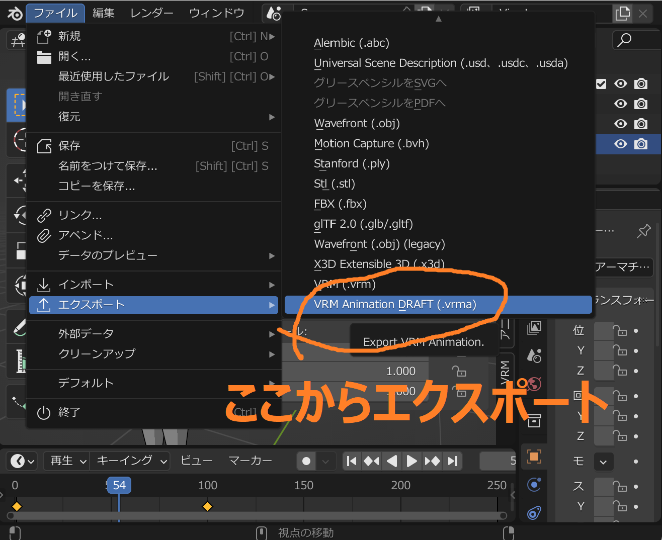Toggle the highlighted row camera render icon
The width and height of the screenshot is (664, 543).
[x=641, y=144]
